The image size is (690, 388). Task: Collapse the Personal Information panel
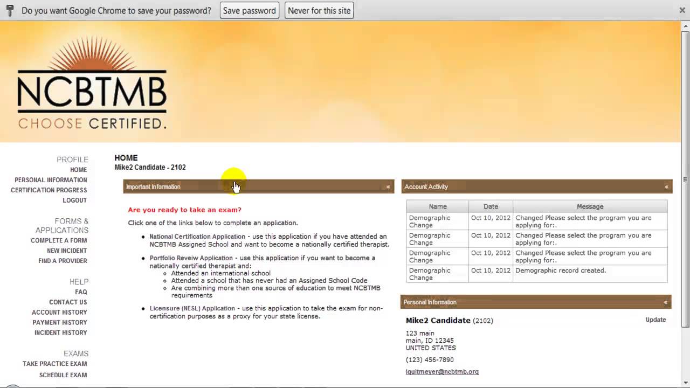tap(665, 302)
